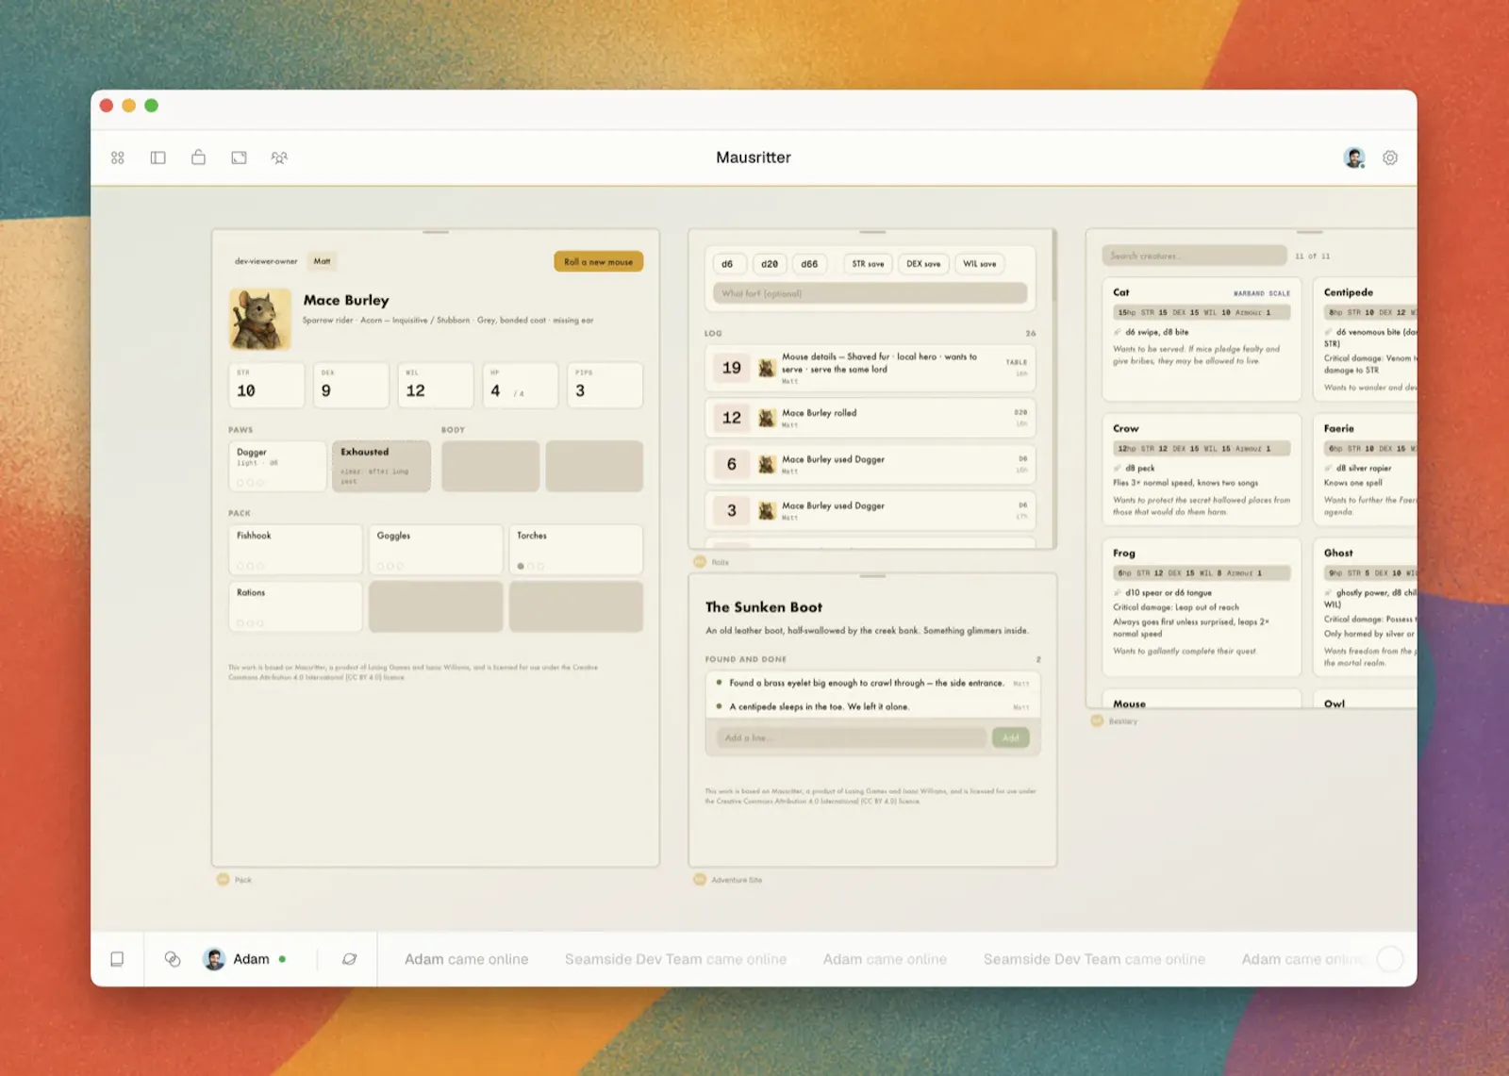This screenshot has width=1509, height=1076.
Task: Open the four-dots apps grid icon
Action: pos(118,157)
